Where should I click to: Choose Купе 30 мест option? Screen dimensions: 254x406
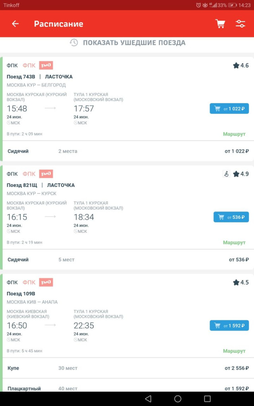pos(127,368)
